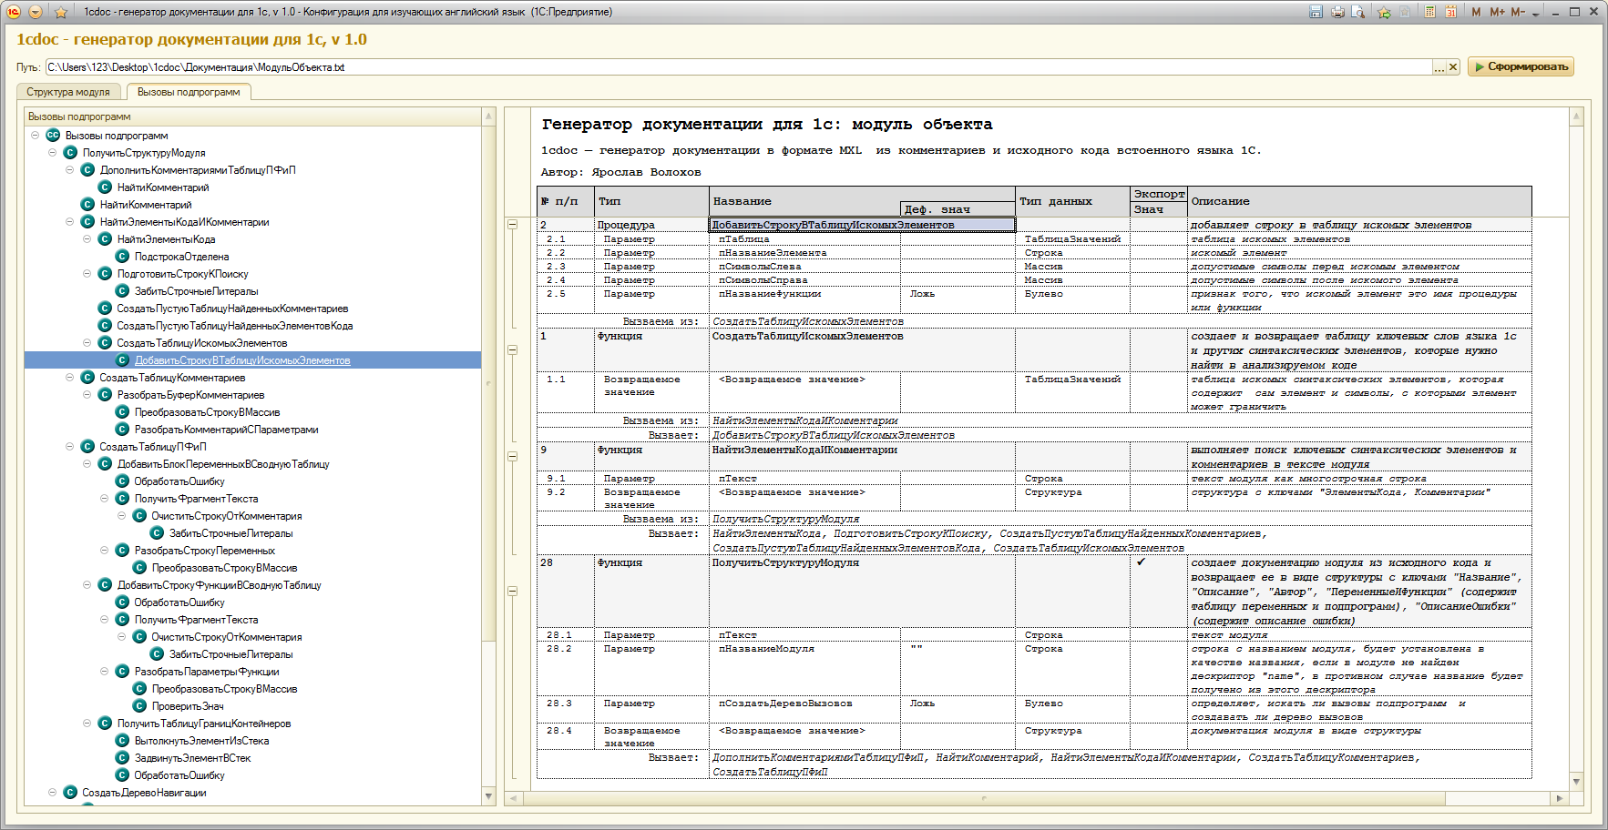Screen dimensions: 1608x830
Task: Click icon next to ПроверитьЗнач
Action: [x=139, y=706]
